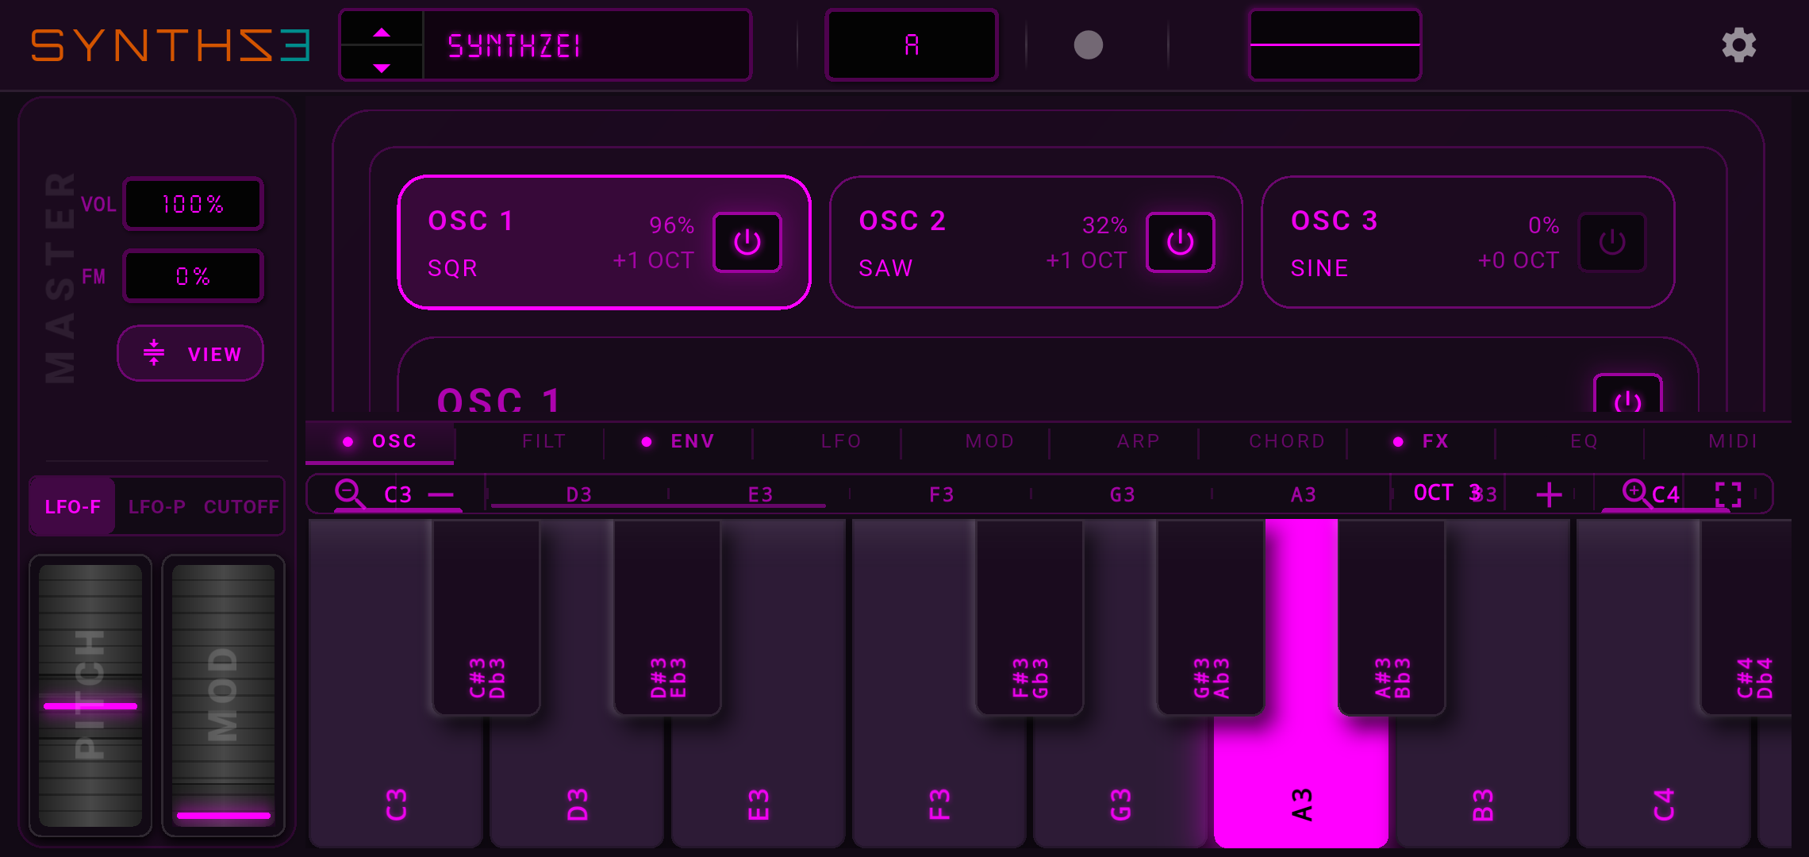1809x857 pixels.
Task: Enable OSC 3 power button
Action: [x=1611, y=243]
